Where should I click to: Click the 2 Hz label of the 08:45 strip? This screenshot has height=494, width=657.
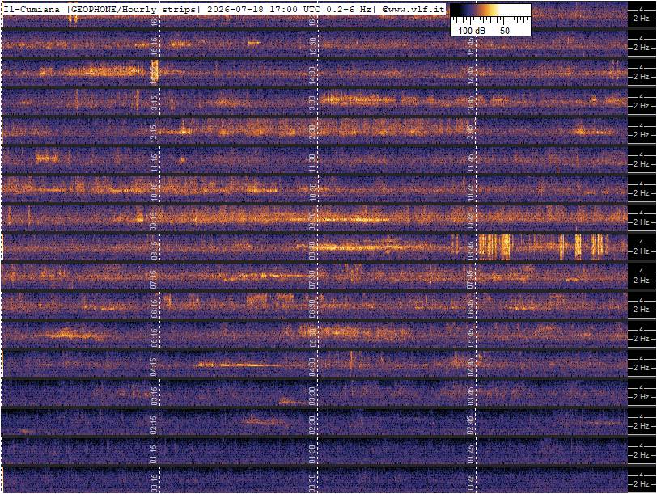(x=641, y=251)
